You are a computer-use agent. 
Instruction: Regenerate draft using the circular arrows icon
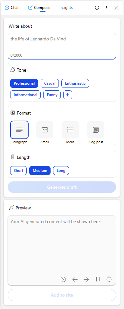pyautogui.click(x=109, y=279)
